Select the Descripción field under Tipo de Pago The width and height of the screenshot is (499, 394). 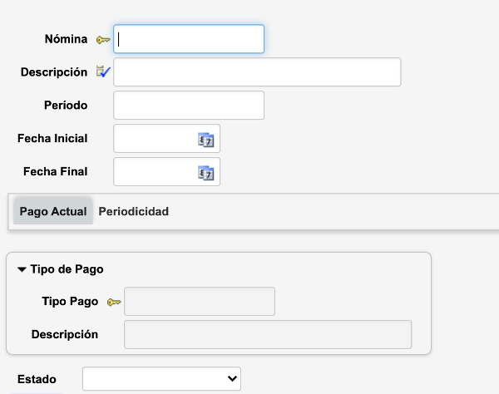[268, 334]
